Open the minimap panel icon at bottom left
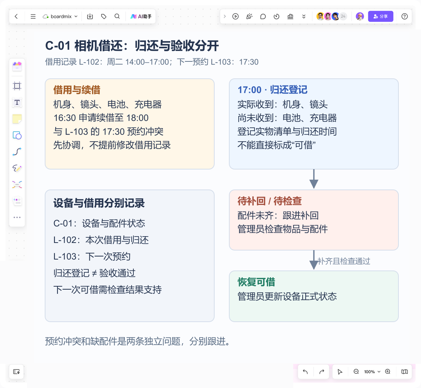421x388 pixels. 17,371
